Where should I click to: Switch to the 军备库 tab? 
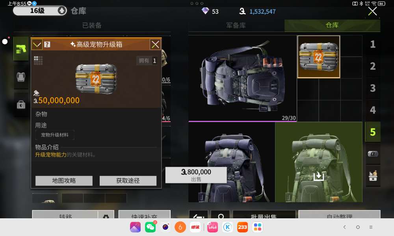click(x=236, y=25)
